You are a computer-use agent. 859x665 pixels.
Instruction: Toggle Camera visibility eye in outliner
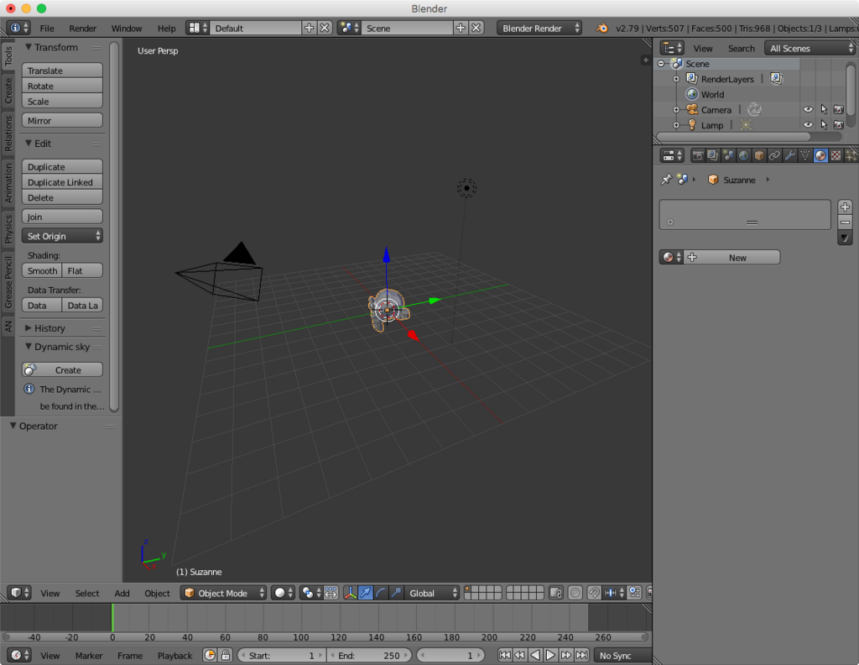[808, 110]
